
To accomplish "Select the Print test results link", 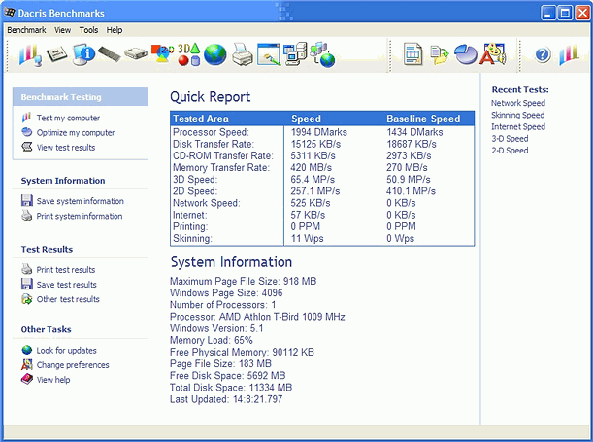I will click(66, 270).
